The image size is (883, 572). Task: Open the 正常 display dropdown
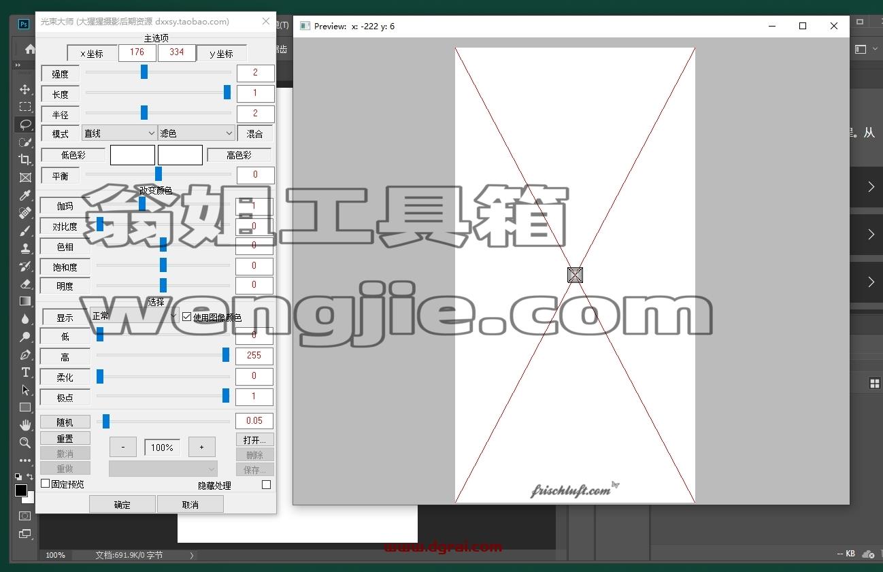pos(135,316)
